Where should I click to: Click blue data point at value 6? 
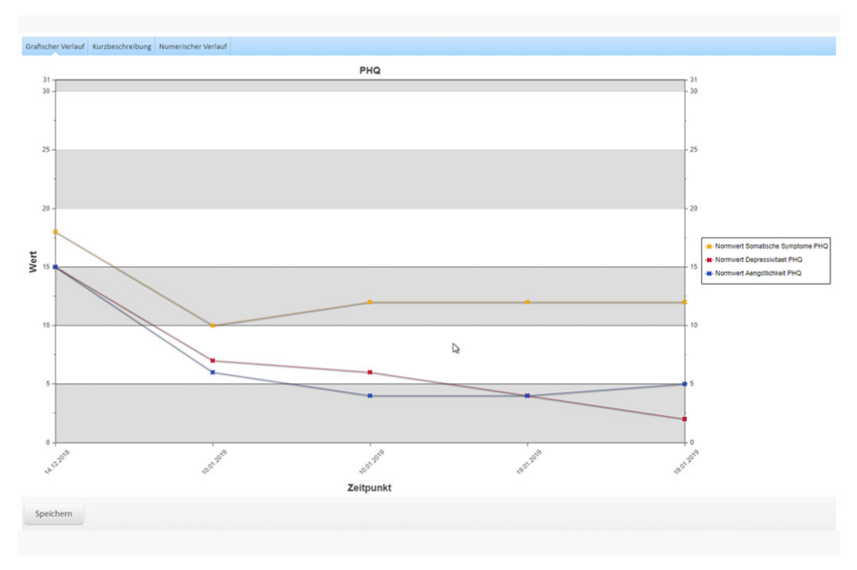pyautogui.click(x=213, y=372)
